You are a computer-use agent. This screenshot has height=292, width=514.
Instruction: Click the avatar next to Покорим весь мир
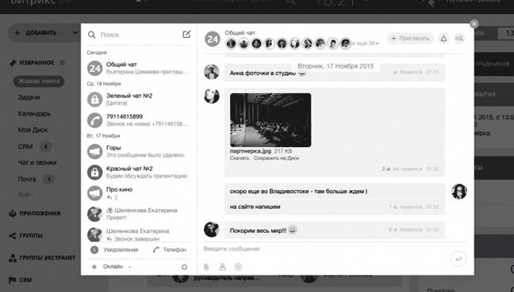[212, 229]
